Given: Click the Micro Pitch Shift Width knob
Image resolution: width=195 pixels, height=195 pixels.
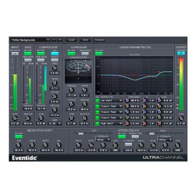Looking at the screenshot, I should click(32, 145).
